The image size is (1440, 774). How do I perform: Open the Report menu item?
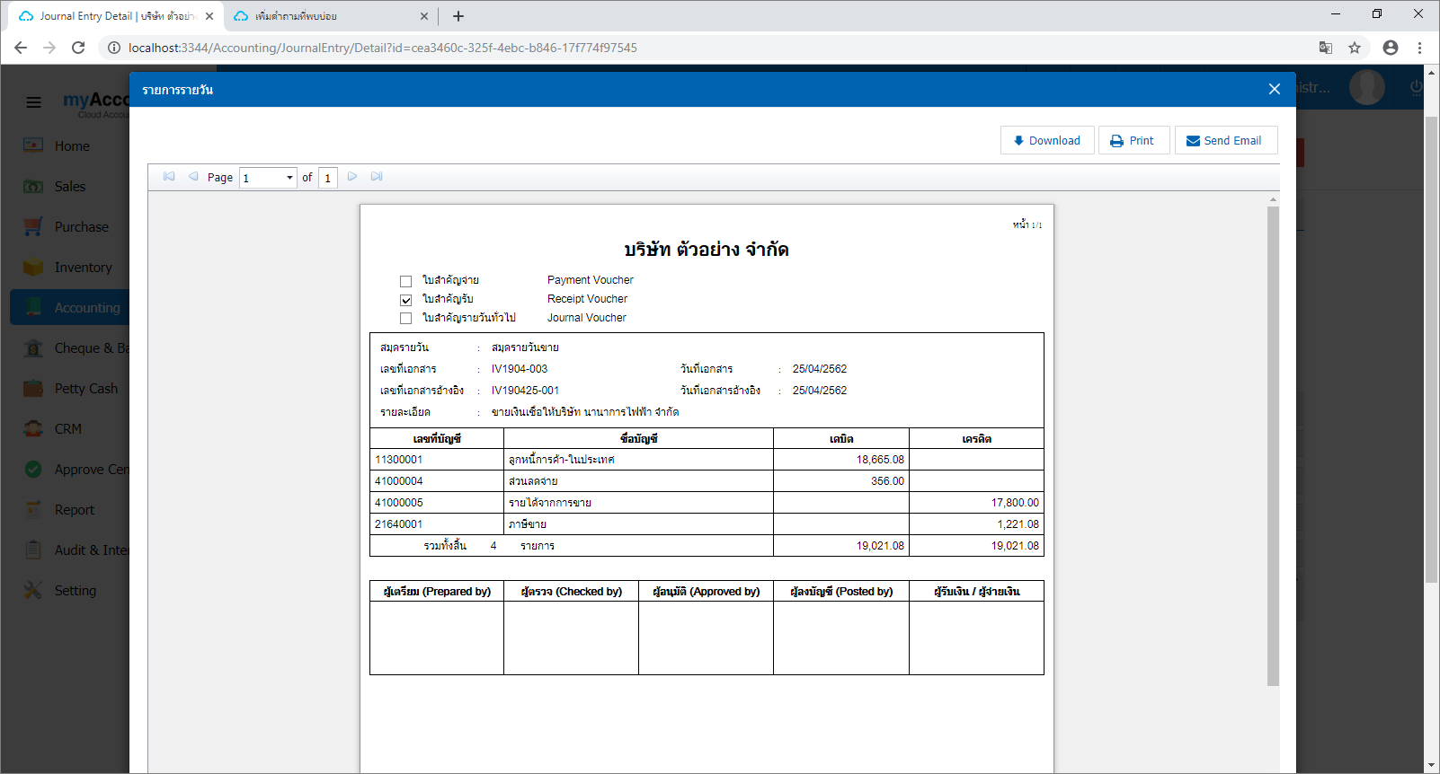74,510
